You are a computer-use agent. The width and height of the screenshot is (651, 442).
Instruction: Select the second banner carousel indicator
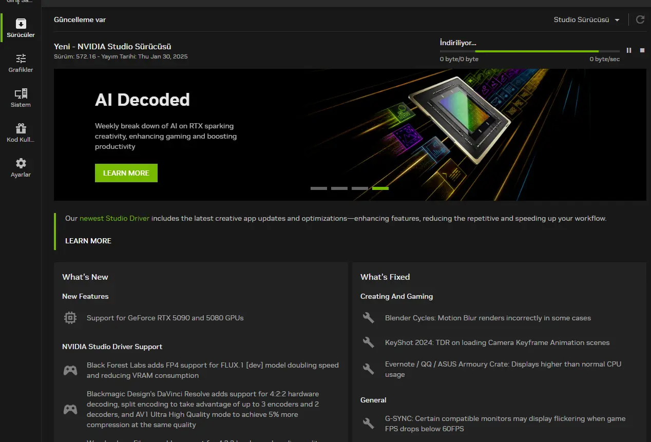click(339, 188)
